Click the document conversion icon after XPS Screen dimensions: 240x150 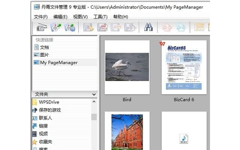click(x=130, y=27)
